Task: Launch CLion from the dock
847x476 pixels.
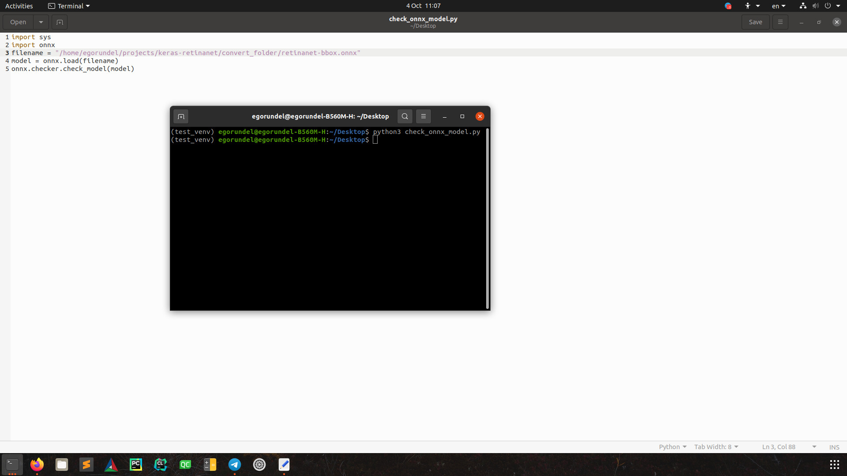Action: coord(160,465)
